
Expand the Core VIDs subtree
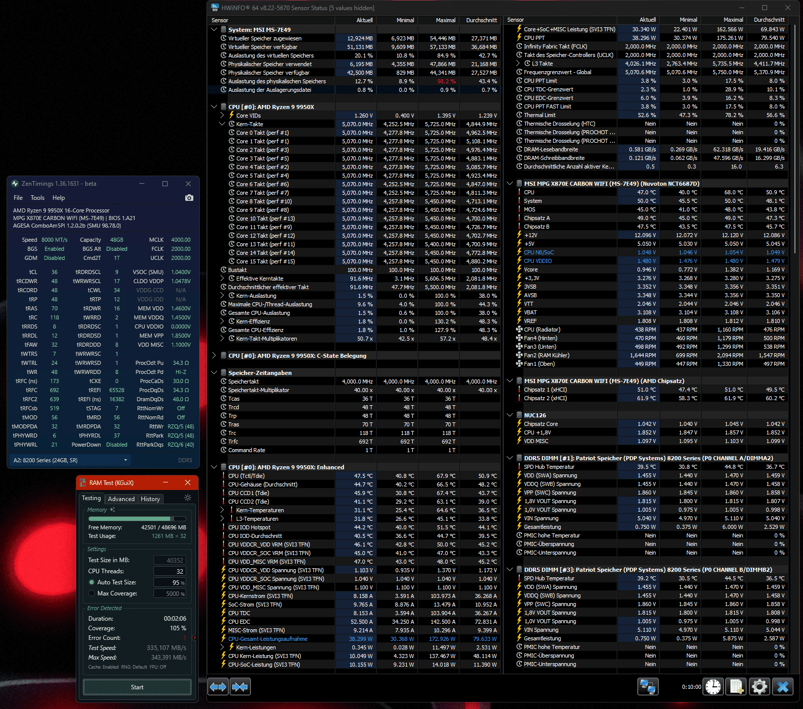(x=222, y=116)
